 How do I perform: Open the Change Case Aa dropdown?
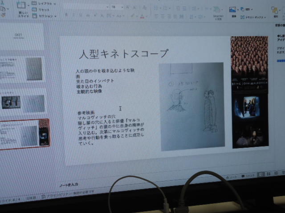(119, 16)
